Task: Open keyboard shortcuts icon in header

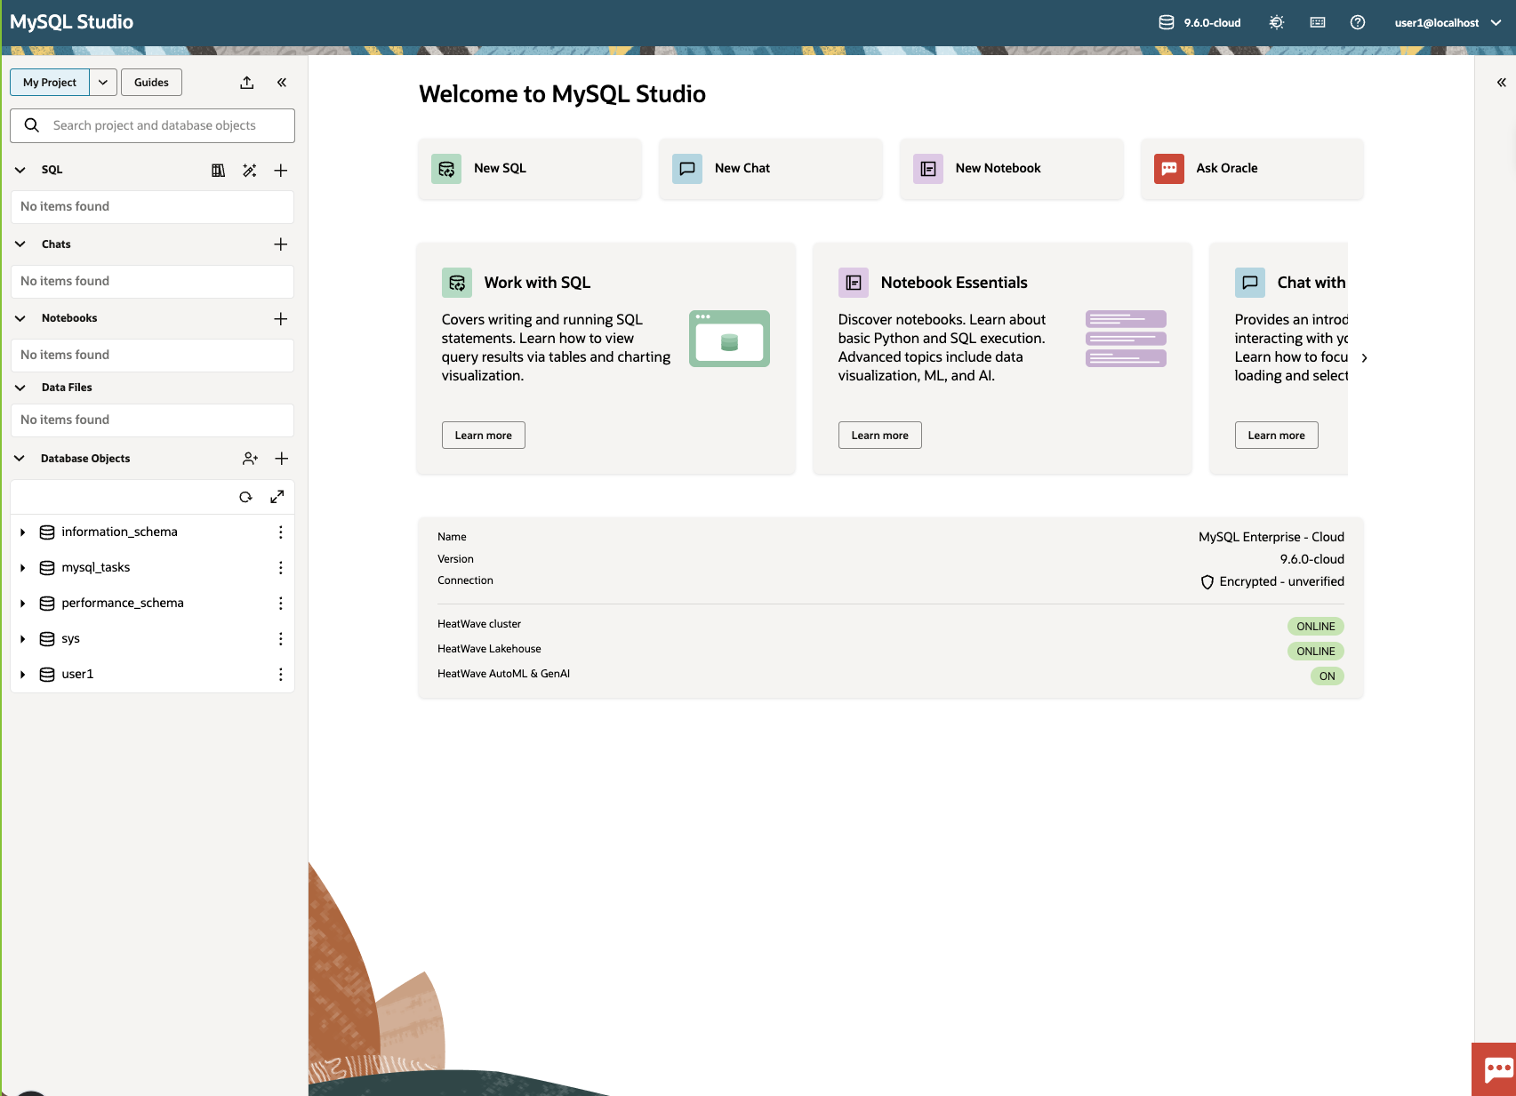Action: (x=1318, y=22)
